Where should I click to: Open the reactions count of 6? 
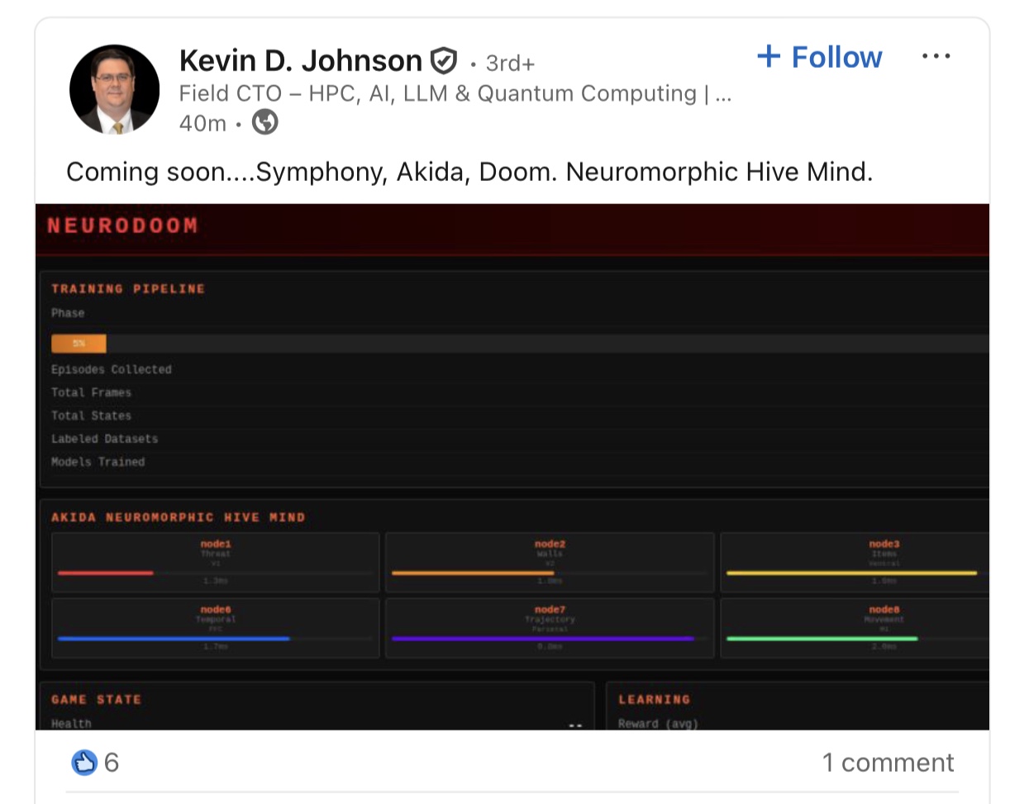[x=112, y=762]
